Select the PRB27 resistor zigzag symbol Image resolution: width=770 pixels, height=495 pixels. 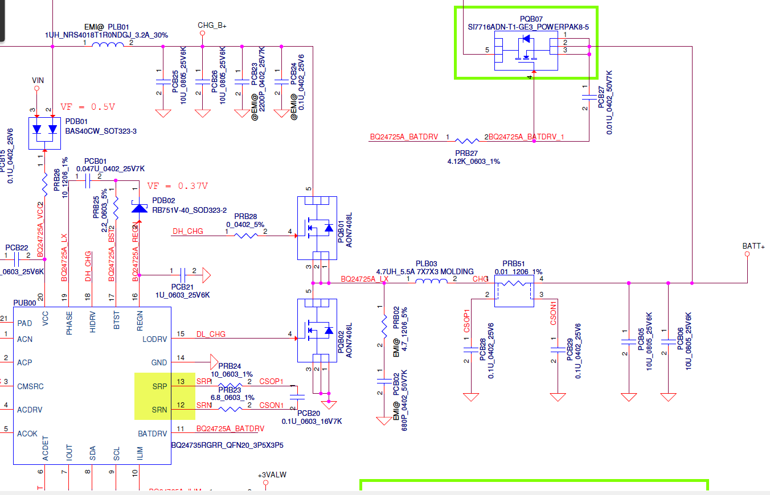[x=468, y=141]
